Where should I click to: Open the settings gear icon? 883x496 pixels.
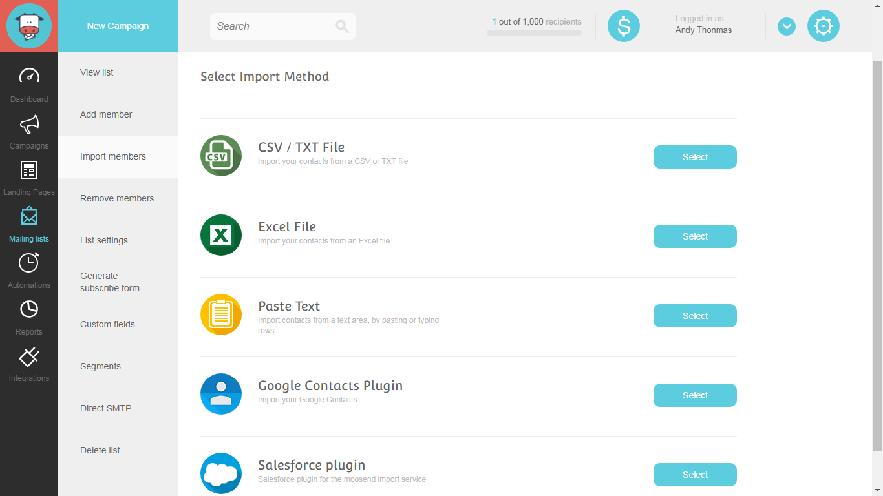pos(823,26)
